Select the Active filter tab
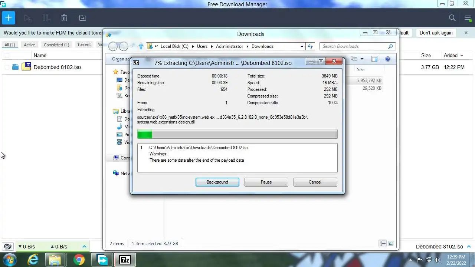The width and height of the screenshot is (475, 267). point(29,44)
